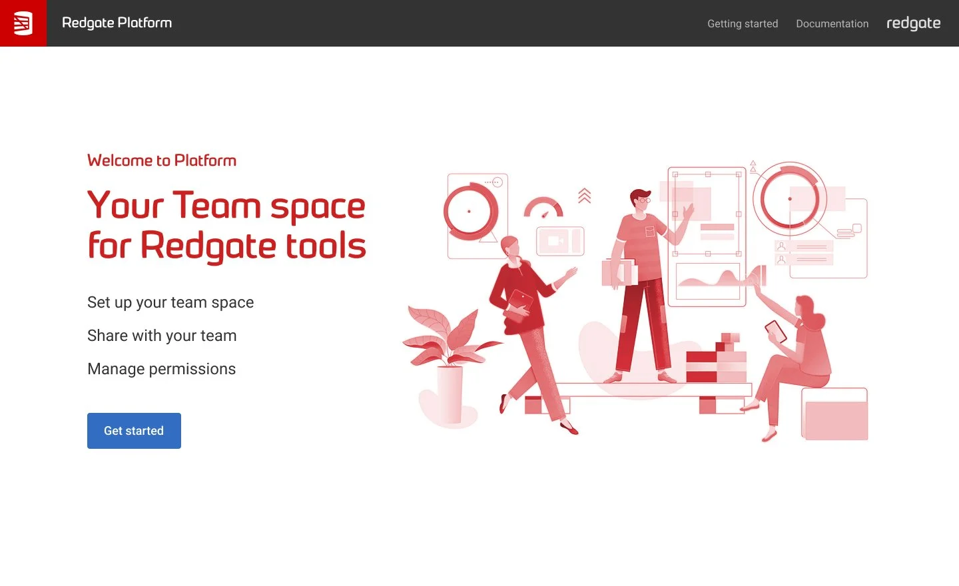Click the 'Welcome to Platform' heading

pyautogui.click(x=162, y=160)
